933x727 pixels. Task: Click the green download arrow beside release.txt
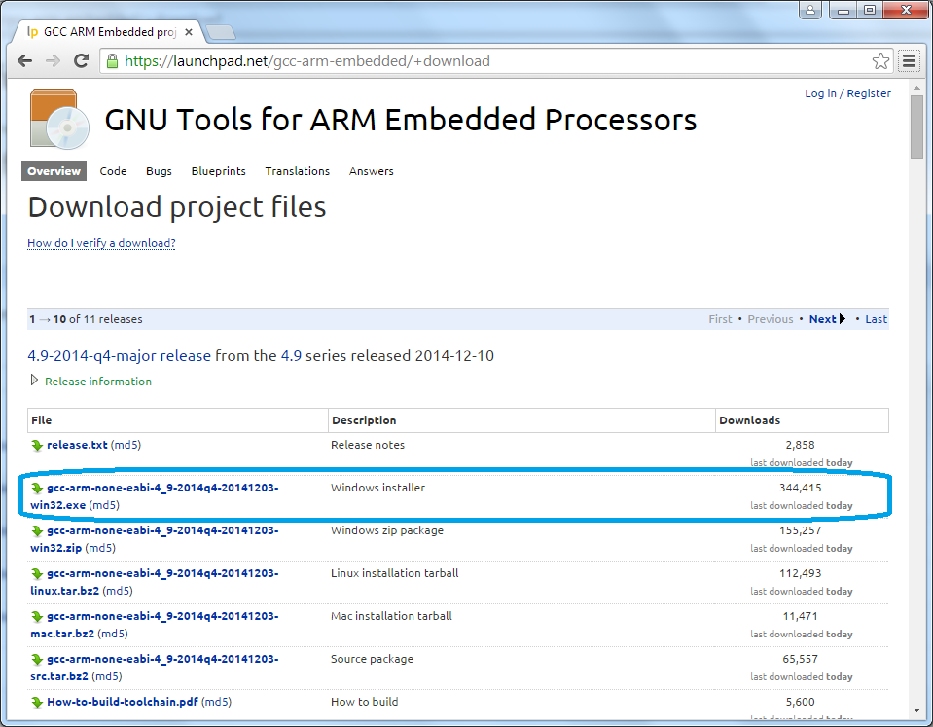pyautogui.click(x=37, y=446)
